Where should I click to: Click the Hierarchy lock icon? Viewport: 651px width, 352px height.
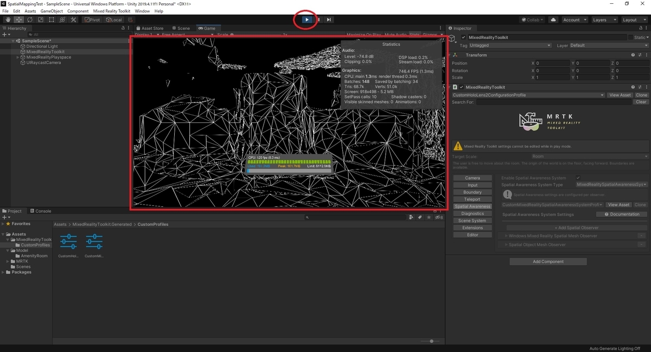tap(123, 28)
